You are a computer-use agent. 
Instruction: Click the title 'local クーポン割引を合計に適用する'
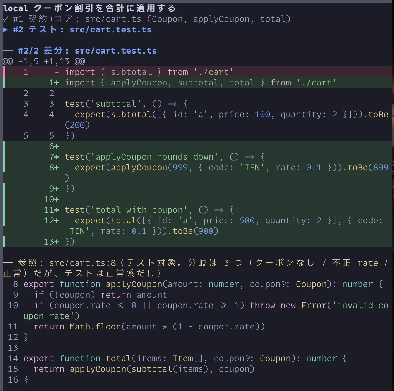coord(89,8)
